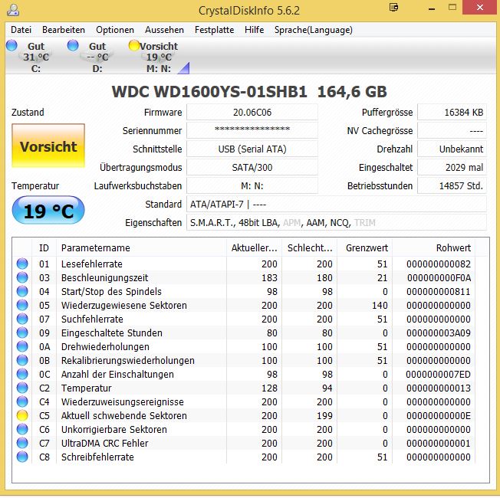Click the Firmware field 20.06C06
The image size is (500, 498).
click(x=252, y=112)
